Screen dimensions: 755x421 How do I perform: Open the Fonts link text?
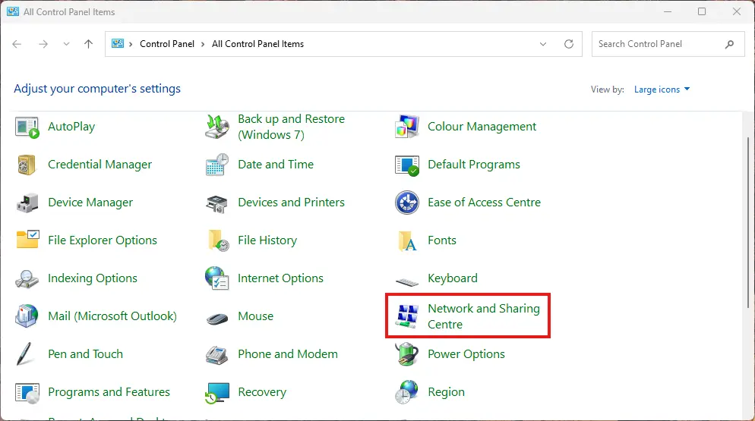(442, 240)
